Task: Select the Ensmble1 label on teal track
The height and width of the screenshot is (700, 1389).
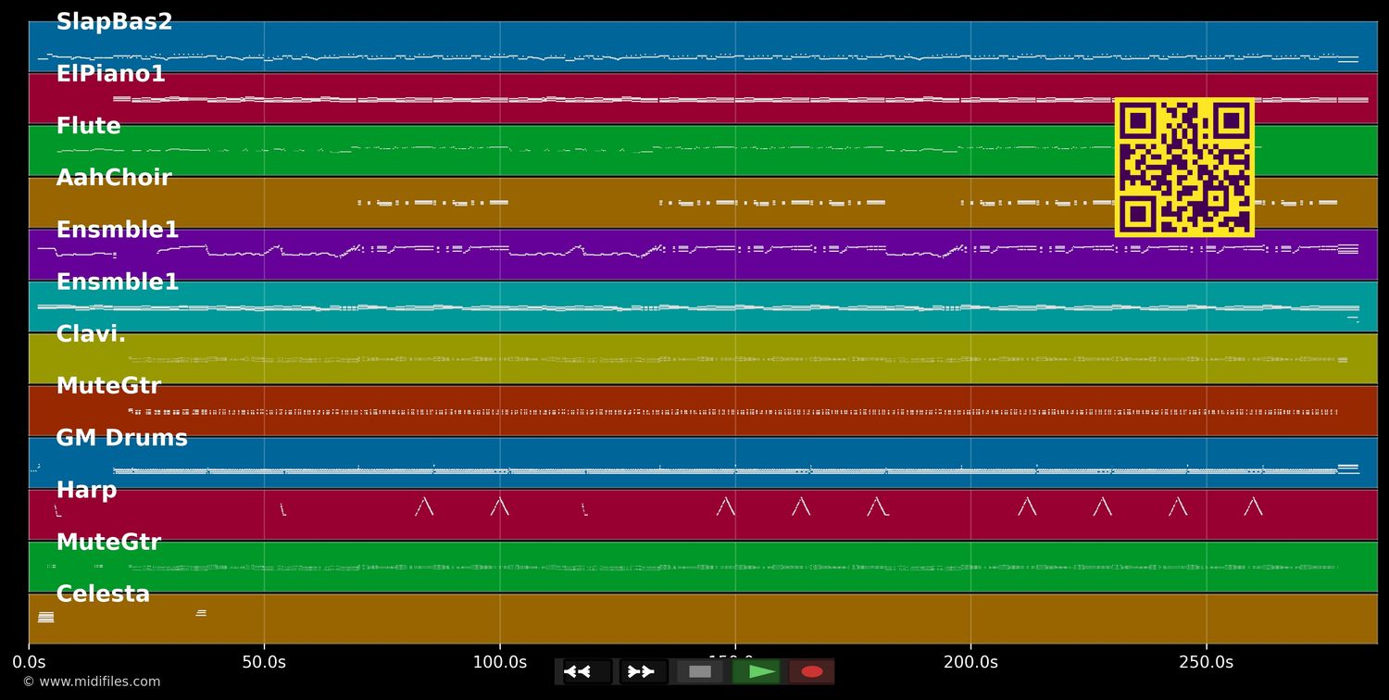Action: pyautogui.click(x=118, y=281)
